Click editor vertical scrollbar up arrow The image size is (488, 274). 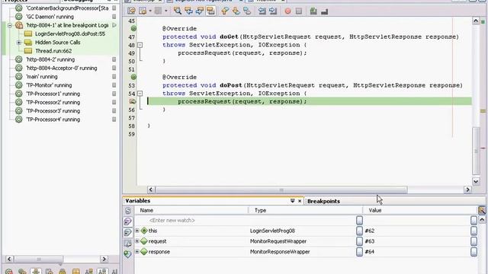pos(476,21)
